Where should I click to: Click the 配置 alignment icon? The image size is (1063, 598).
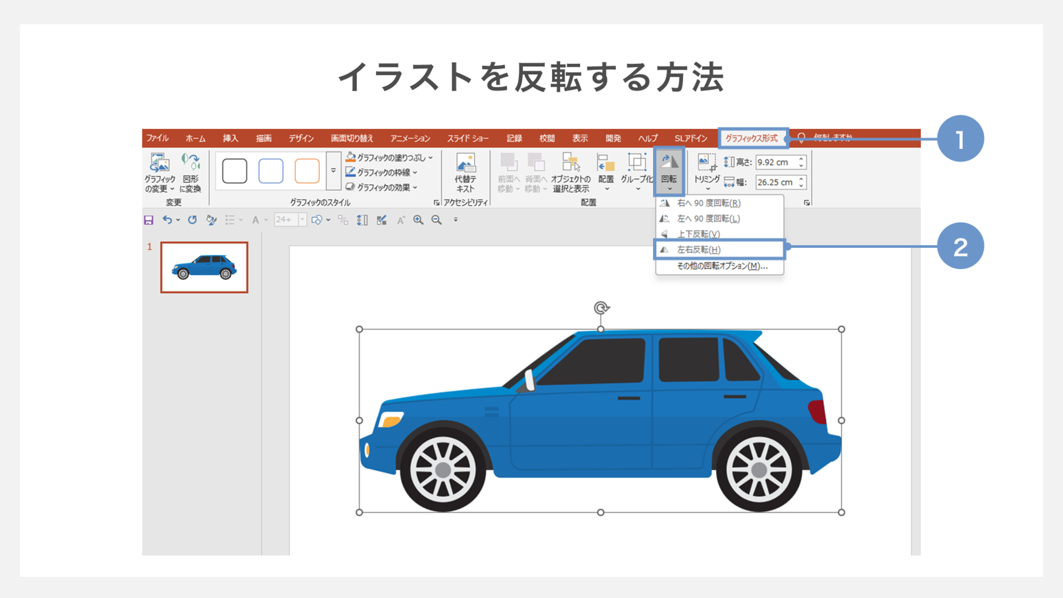(x=606, y=163)
